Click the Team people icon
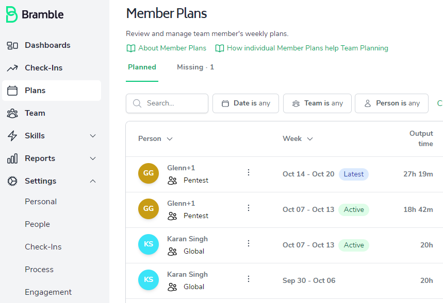 (x=12, y=113)
